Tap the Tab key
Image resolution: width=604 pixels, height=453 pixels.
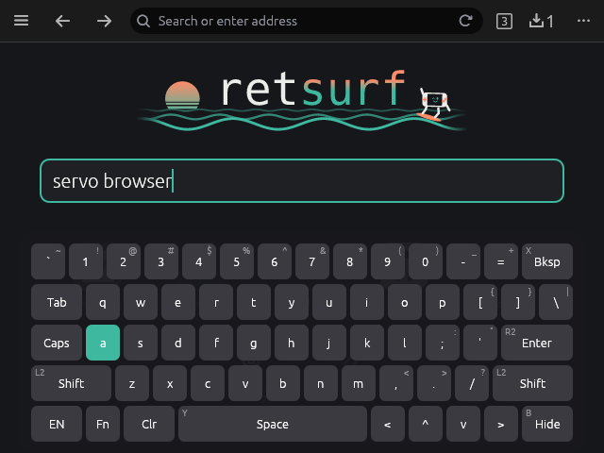pyautogui.click(x=57, y=302)
